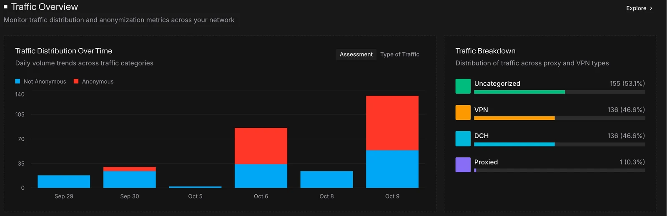Click the DCH '136 (46.6%)' value
Image resolution: width=667 pixels, height=216 pixels.
coord(626,136)
